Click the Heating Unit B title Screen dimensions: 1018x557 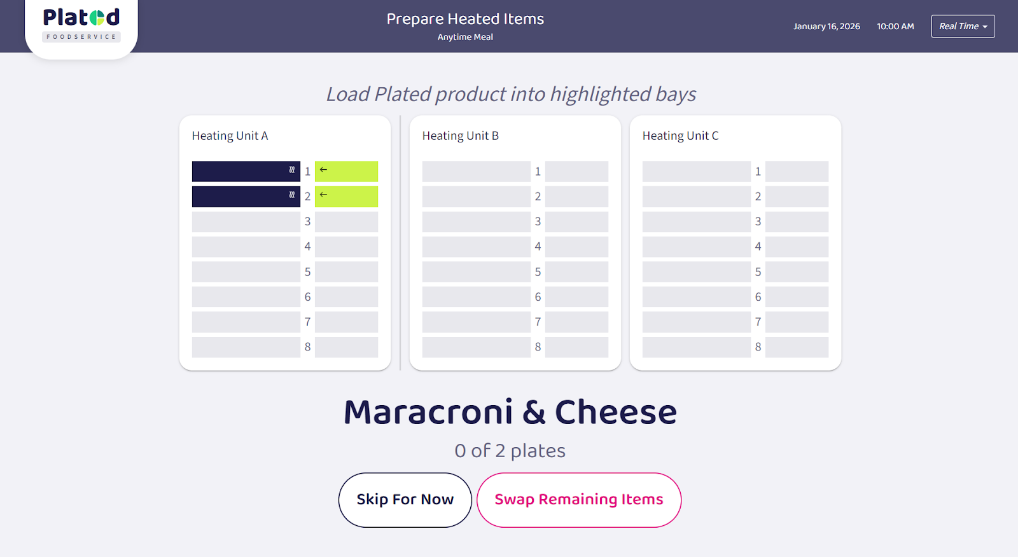[x=461, y=136]
